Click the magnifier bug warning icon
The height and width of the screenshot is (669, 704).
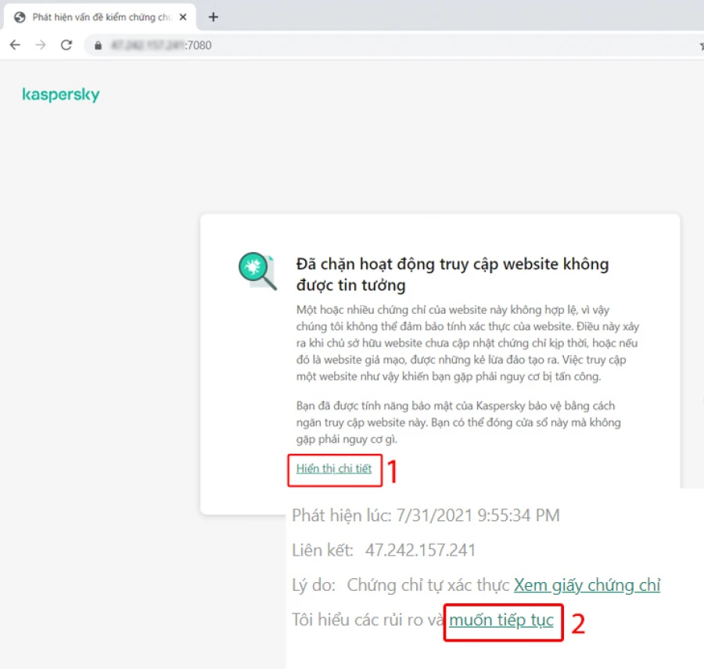coord(257,271)
